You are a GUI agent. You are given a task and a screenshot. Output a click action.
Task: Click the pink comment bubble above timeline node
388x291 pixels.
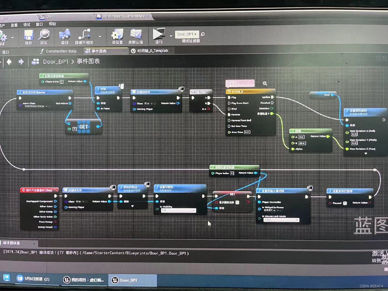coord(240,83)
